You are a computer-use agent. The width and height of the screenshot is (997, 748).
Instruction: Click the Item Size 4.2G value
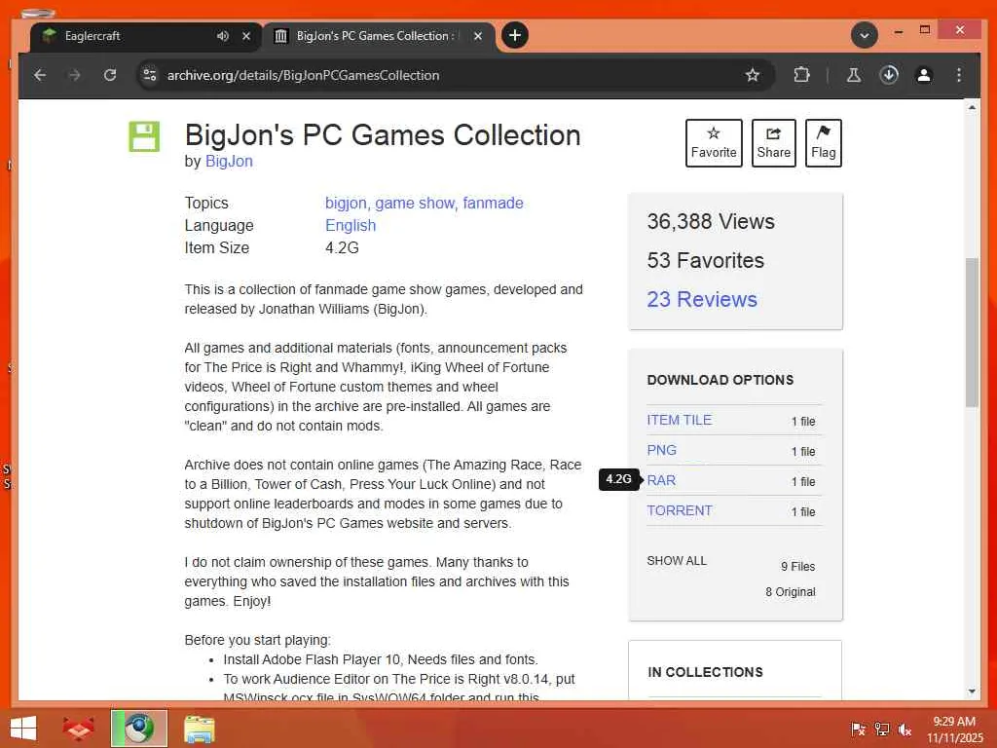[342, 248]
